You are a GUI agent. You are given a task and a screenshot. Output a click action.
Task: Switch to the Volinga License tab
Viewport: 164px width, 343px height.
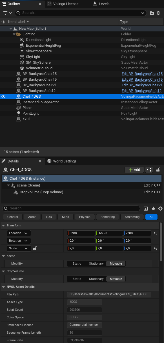64,4
